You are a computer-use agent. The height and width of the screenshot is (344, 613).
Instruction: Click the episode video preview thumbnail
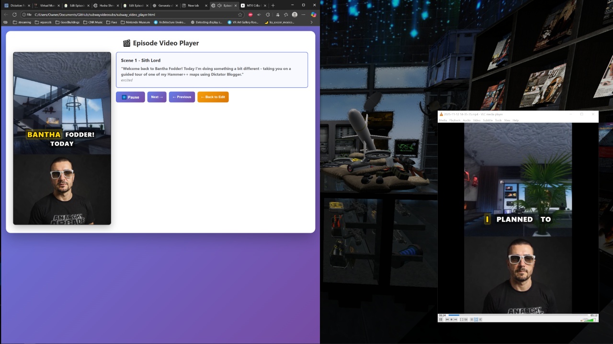[x=62, y=138]
